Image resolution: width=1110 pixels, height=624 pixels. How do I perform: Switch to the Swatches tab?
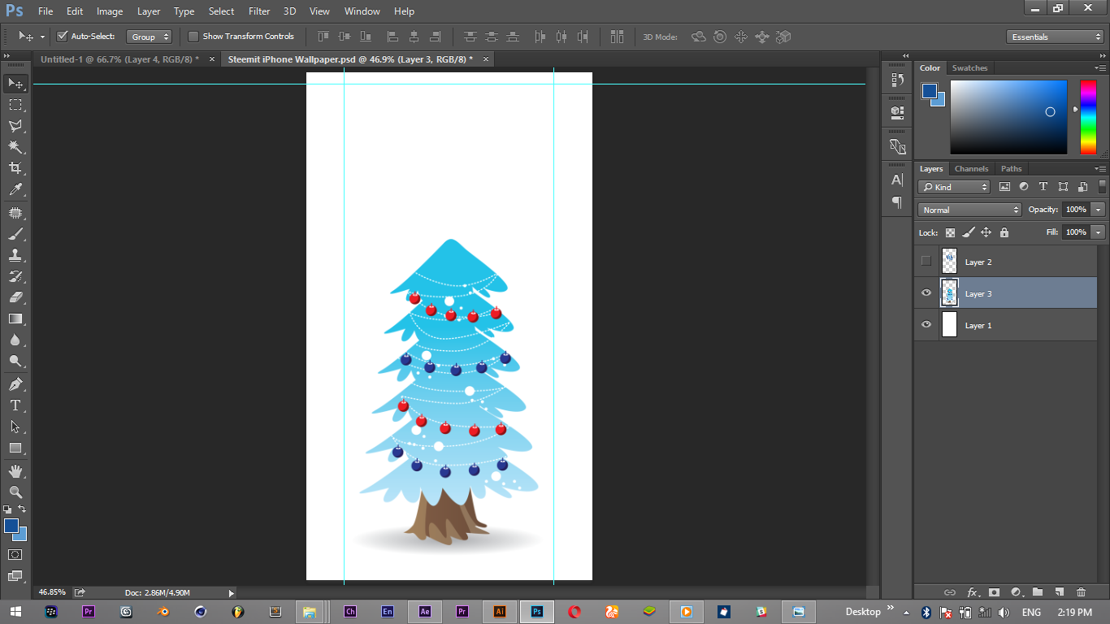[x=969, y=68]
